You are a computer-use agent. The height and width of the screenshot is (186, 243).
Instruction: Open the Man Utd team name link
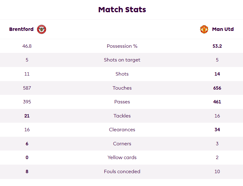coord(223,29)
